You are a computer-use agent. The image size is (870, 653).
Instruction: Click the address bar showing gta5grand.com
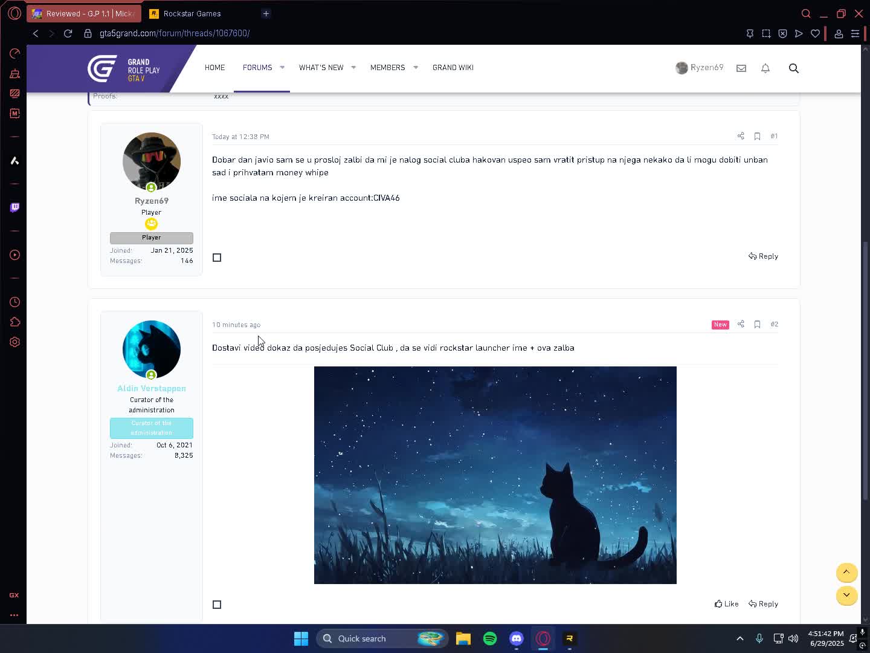pyautogui.click(x=175, y=33)
